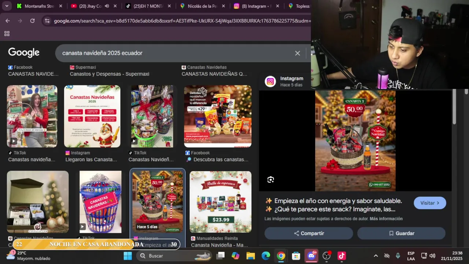Viewport: 469px width, 264px height.
Task: Mute audio icon on the Jhay Co tab
Action: (x=107, y=6)
